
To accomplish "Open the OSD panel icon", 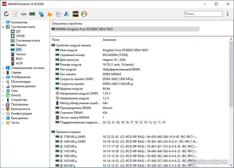I will 75,14.
